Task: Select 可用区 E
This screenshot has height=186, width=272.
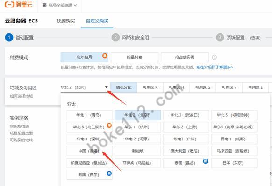Action: (x=255, y=87)
